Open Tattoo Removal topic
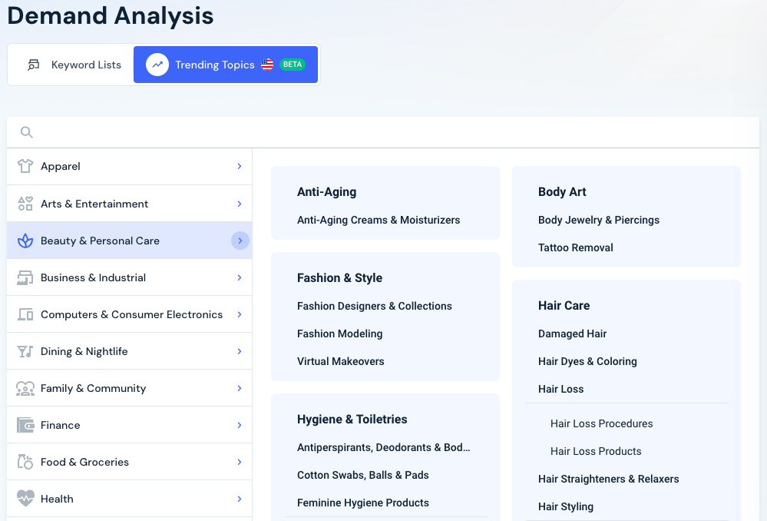The height and width of the screenshot is (521, 767). tap(575, 247)
